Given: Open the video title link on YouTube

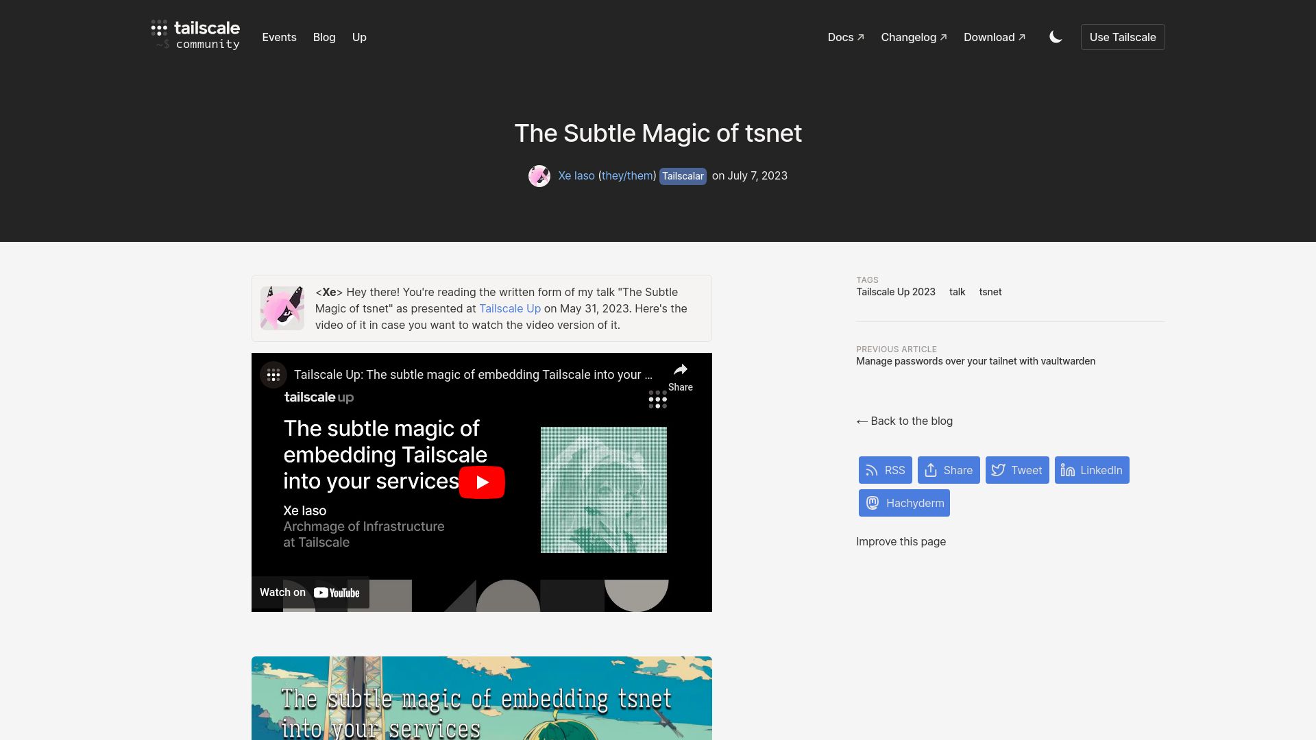Looking at the screenshot, I should (x=473, y=375).
